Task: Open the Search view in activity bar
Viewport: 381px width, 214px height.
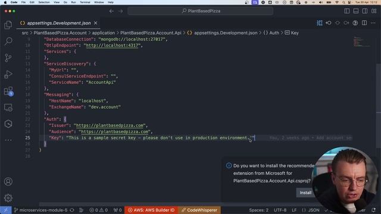Action: point(8,41)
